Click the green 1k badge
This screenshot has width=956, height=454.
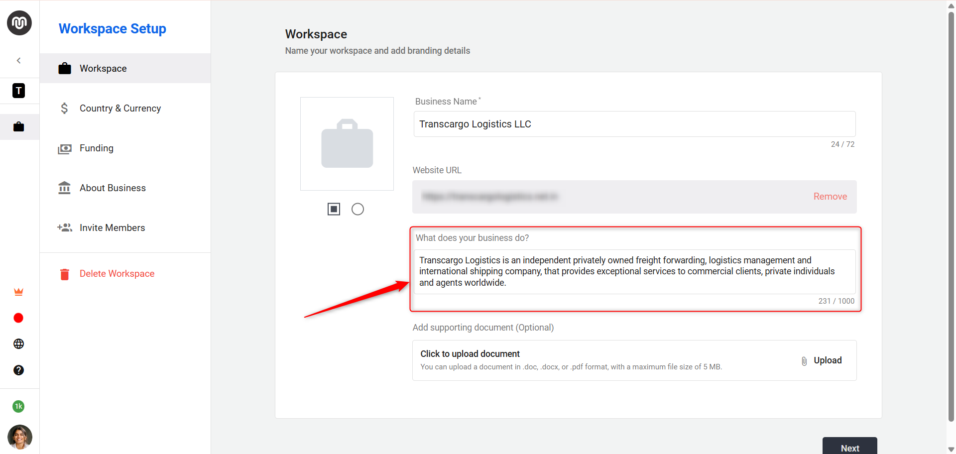tap(18, 406)
